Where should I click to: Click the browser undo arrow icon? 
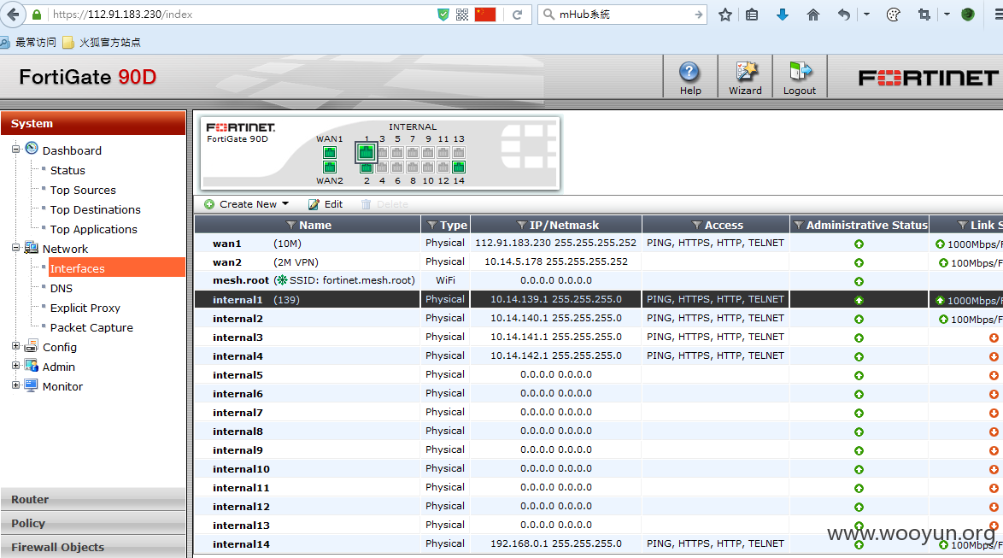844,14
